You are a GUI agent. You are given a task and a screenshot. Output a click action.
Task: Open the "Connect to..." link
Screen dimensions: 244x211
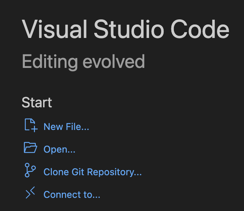click(x=72, y=195)
